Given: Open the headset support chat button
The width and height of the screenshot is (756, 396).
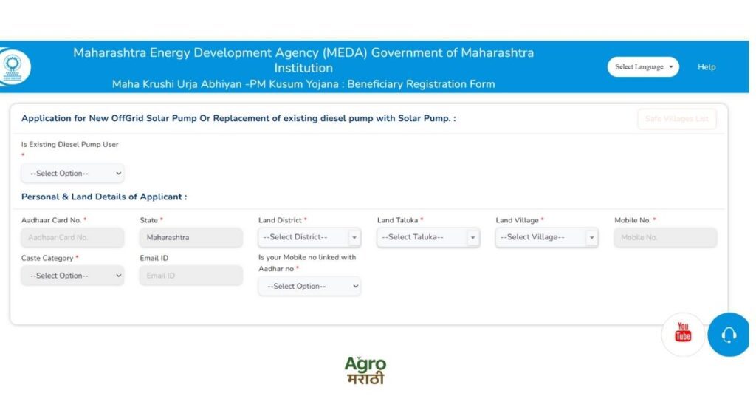Looking at the screenshot, I should click(729, 334).
